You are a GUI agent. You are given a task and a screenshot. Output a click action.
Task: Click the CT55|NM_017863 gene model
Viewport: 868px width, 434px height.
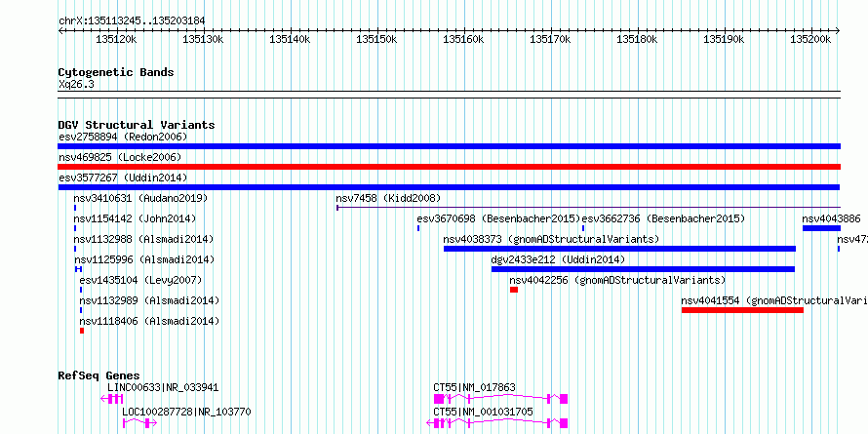point(500,399)
